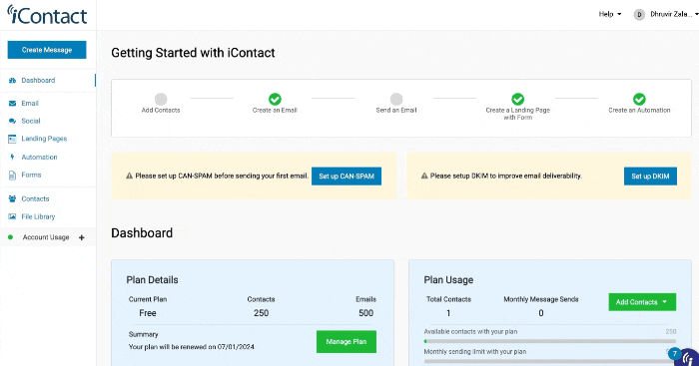Open Automation in sidebar

pos(39,158)
